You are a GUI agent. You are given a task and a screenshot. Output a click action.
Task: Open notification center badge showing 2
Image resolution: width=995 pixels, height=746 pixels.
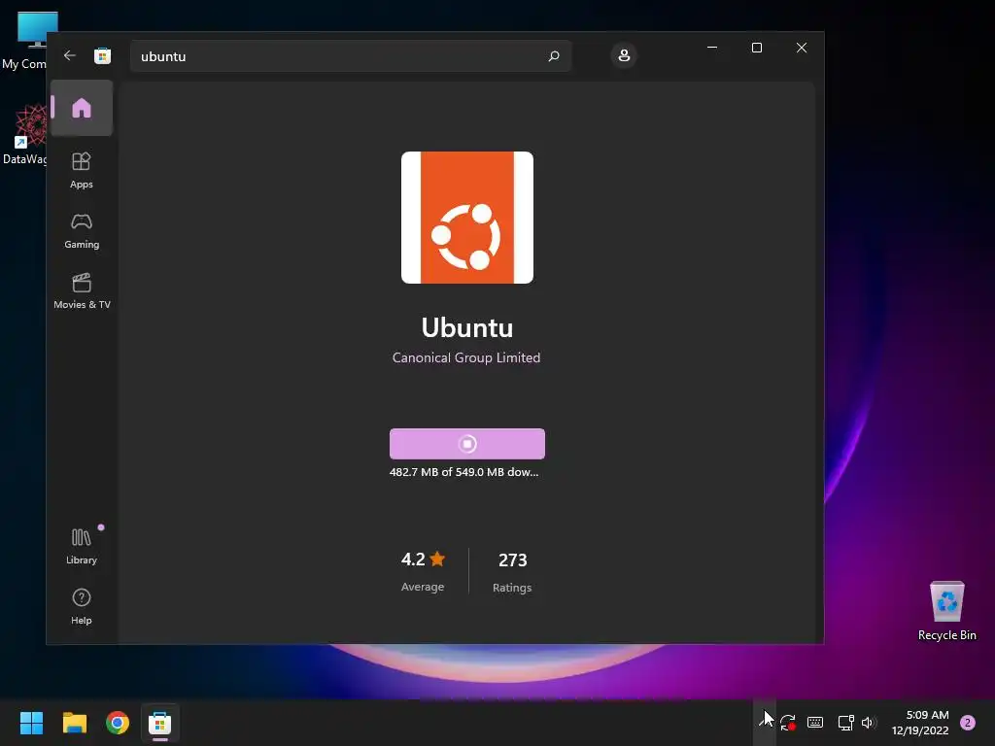968,723
